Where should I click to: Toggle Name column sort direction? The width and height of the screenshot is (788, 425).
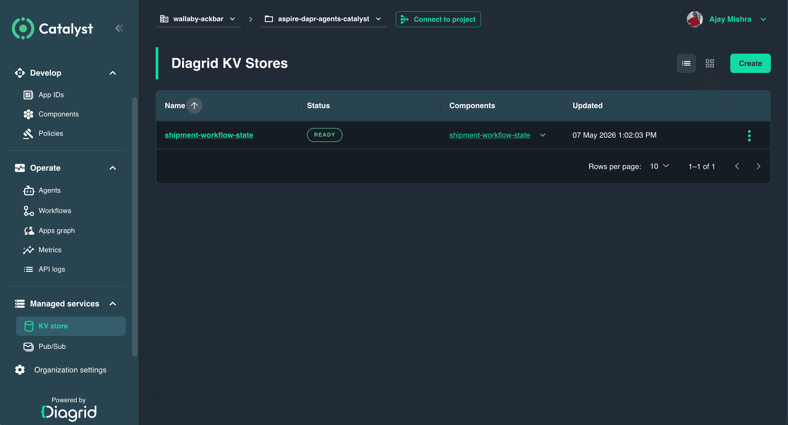194,105
